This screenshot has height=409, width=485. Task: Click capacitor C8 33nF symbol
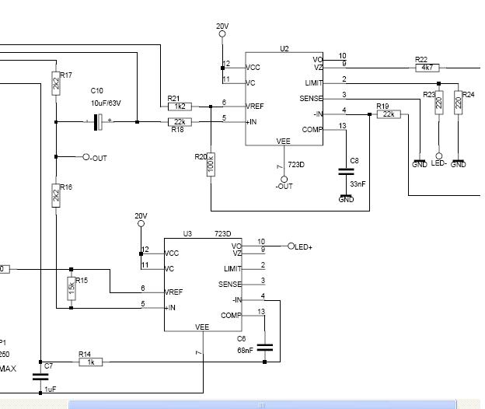coord(346,171)
